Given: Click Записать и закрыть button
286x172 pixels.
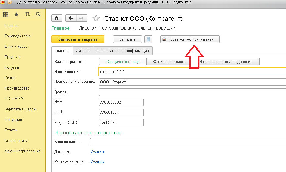Looking at the screenshot, I should [x=78, y=39].
